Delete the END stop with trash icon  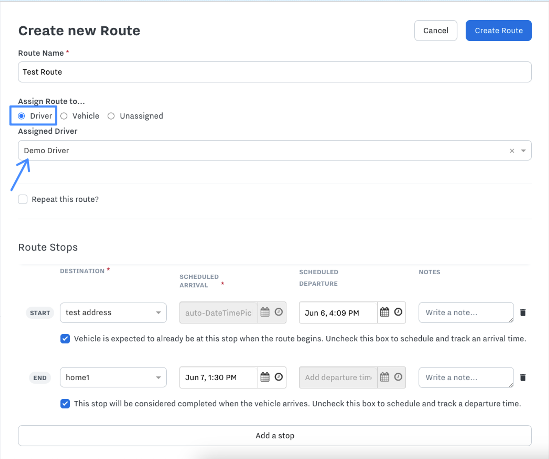click(523, 378)
